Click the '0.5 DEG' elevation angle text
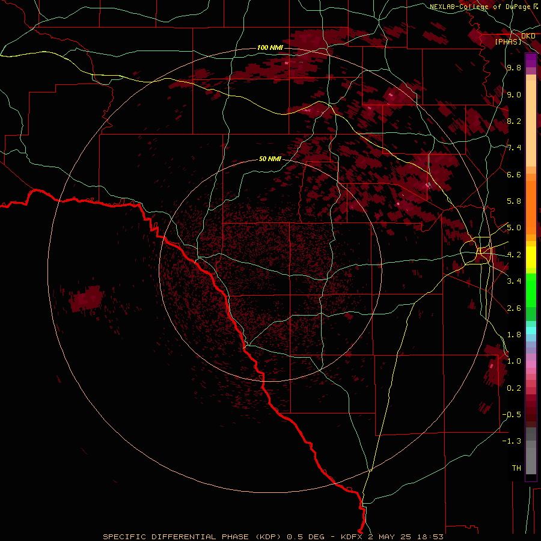 point(306,537)
